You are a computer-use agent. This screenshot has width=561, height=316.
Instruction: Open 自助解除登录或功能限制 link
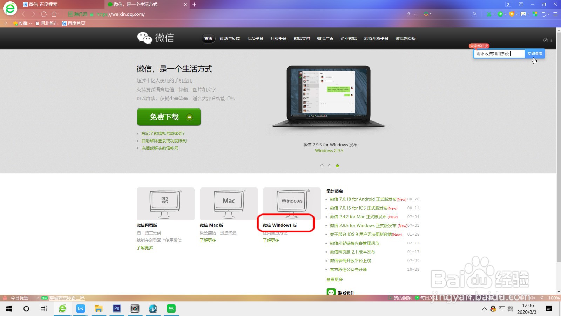[x=164, y=141]
